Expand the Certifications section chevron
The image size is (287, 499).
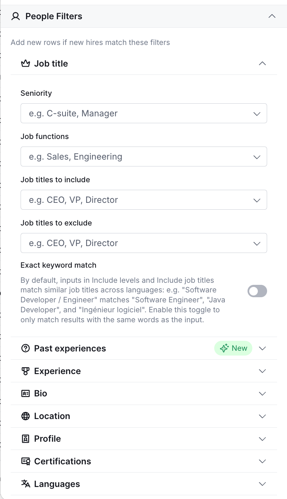click(x=262, y=461)
